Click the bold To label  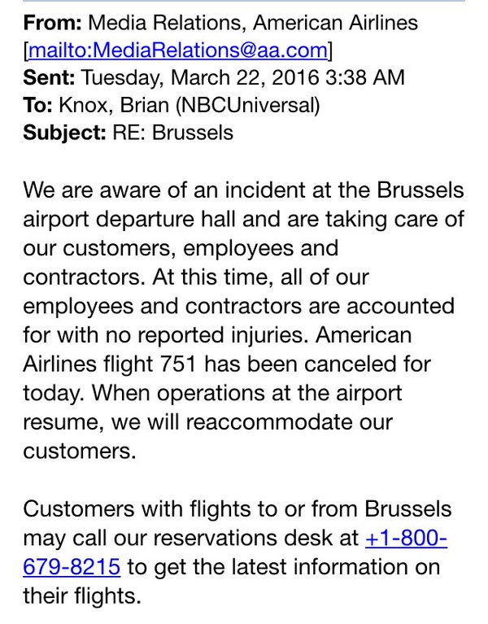[x=37, y=105]
